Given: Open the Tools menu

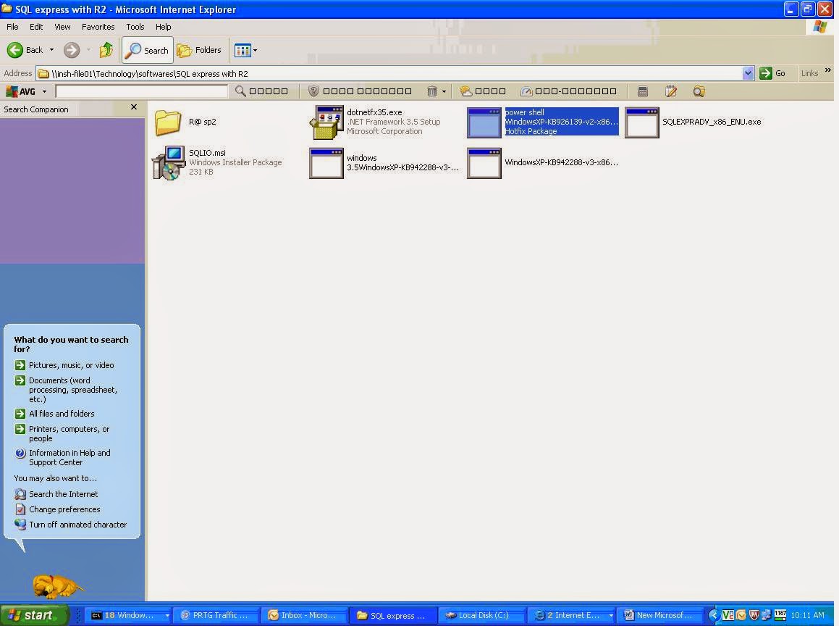Looking at the screenshot, I should (x=135, y=27).
